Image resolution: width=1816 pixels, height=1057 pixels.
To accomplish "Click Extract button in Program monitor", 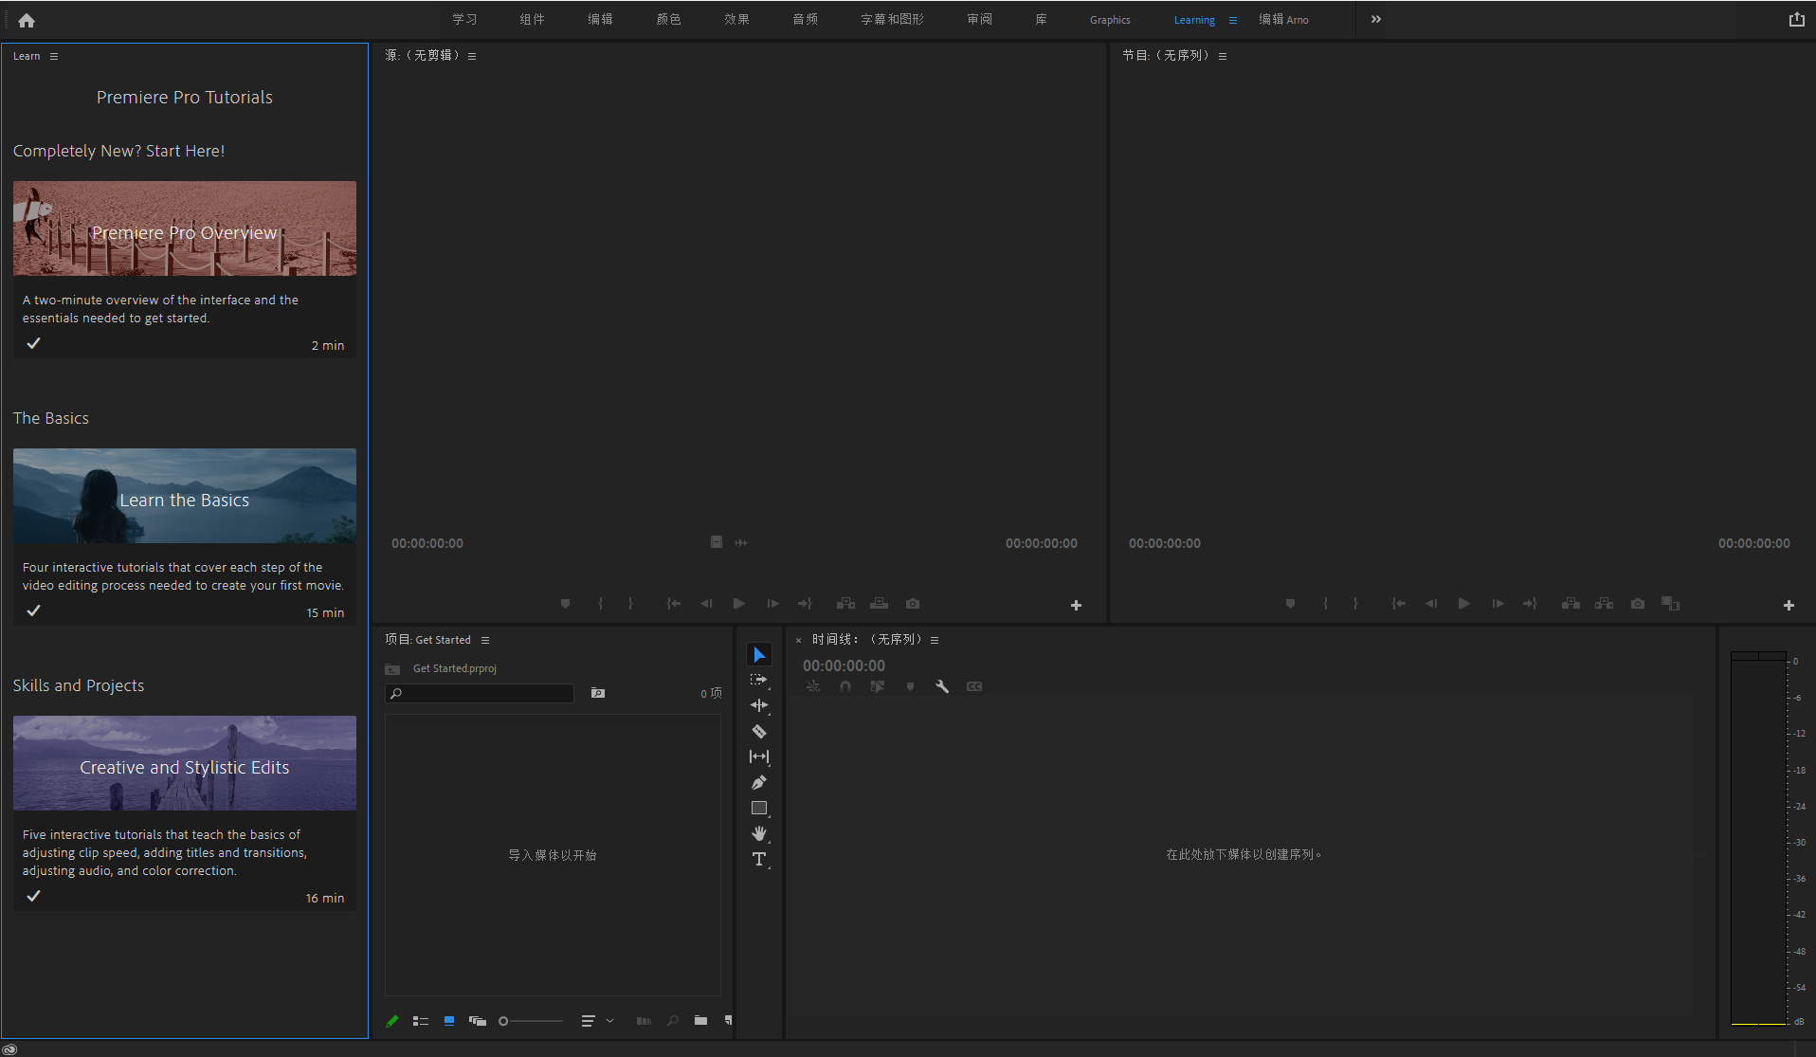I will pos(1604,604).
